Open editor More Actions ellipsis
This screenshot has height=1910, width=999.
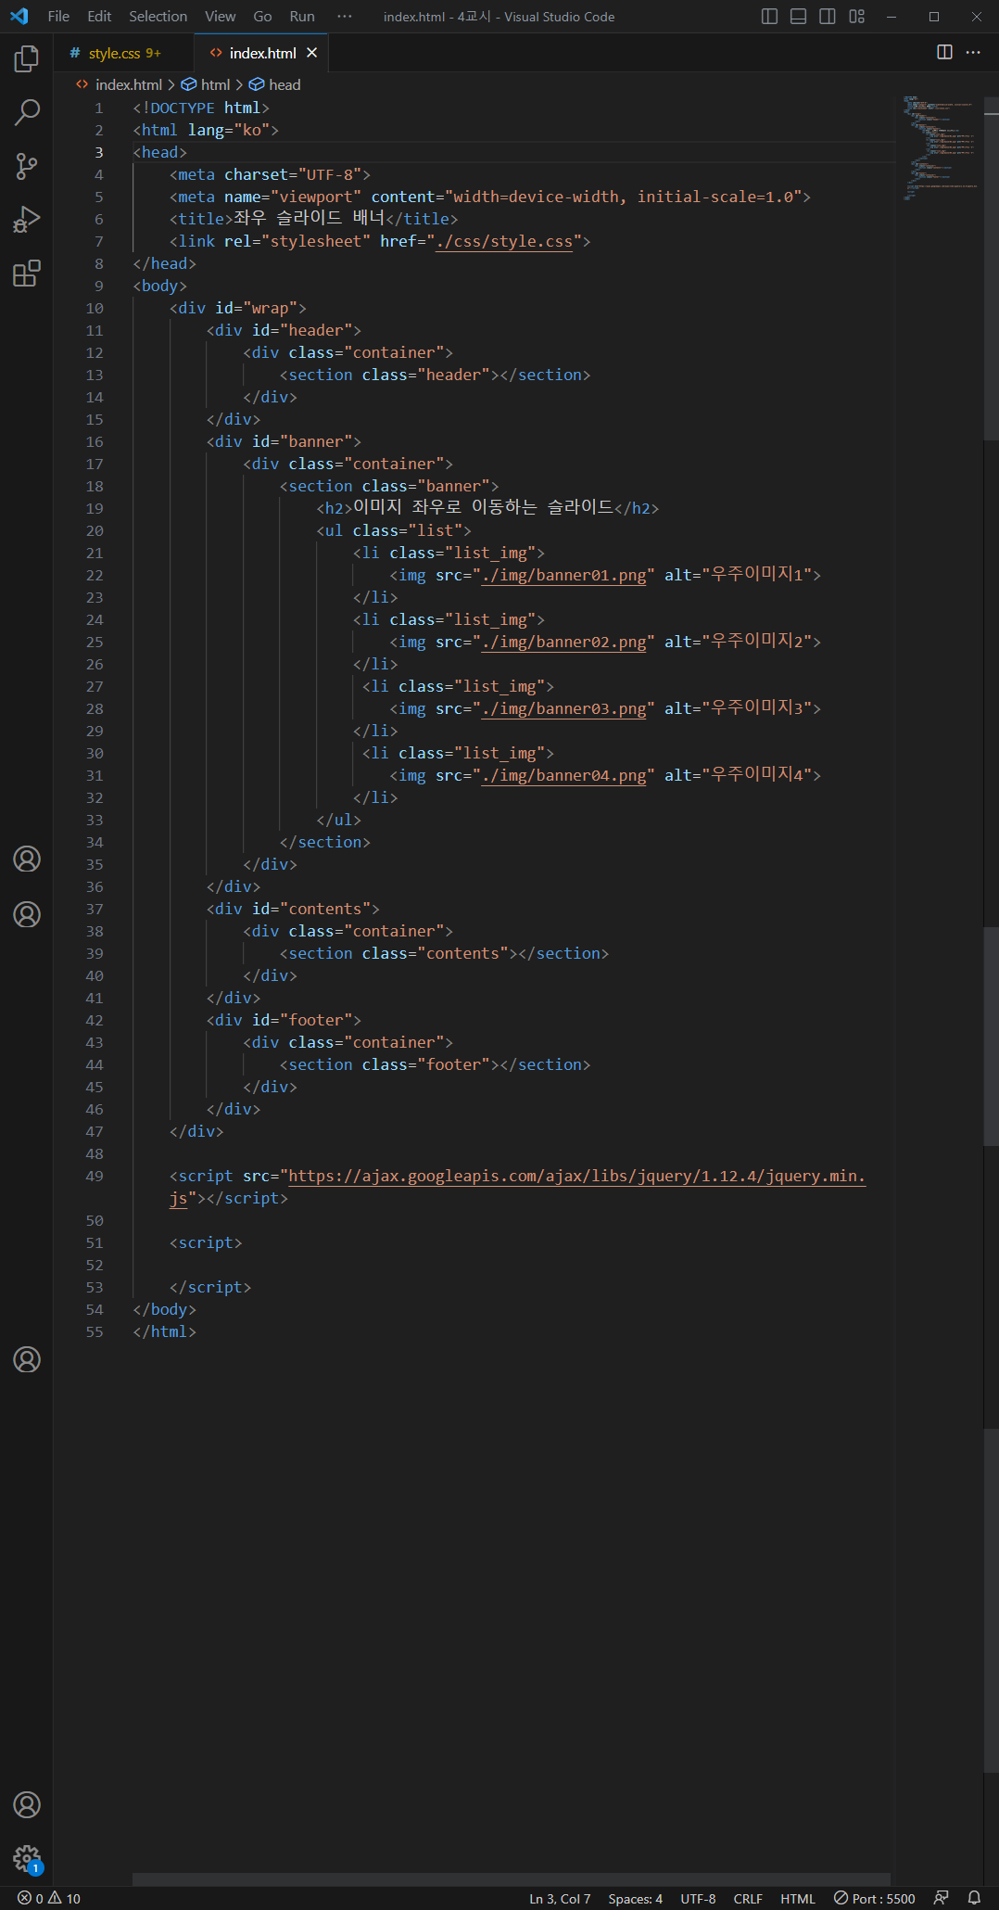click(x=973, y=52)
